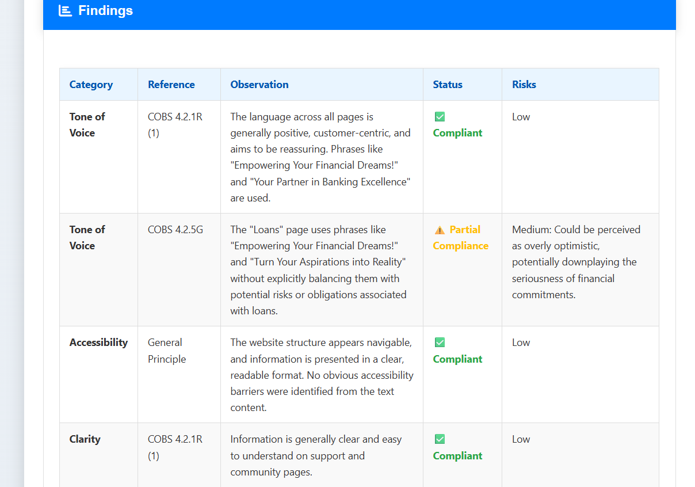Screen dimensions: 695x487
Task: Click the Compliant text in the Accessibility row
Action: 457,359
